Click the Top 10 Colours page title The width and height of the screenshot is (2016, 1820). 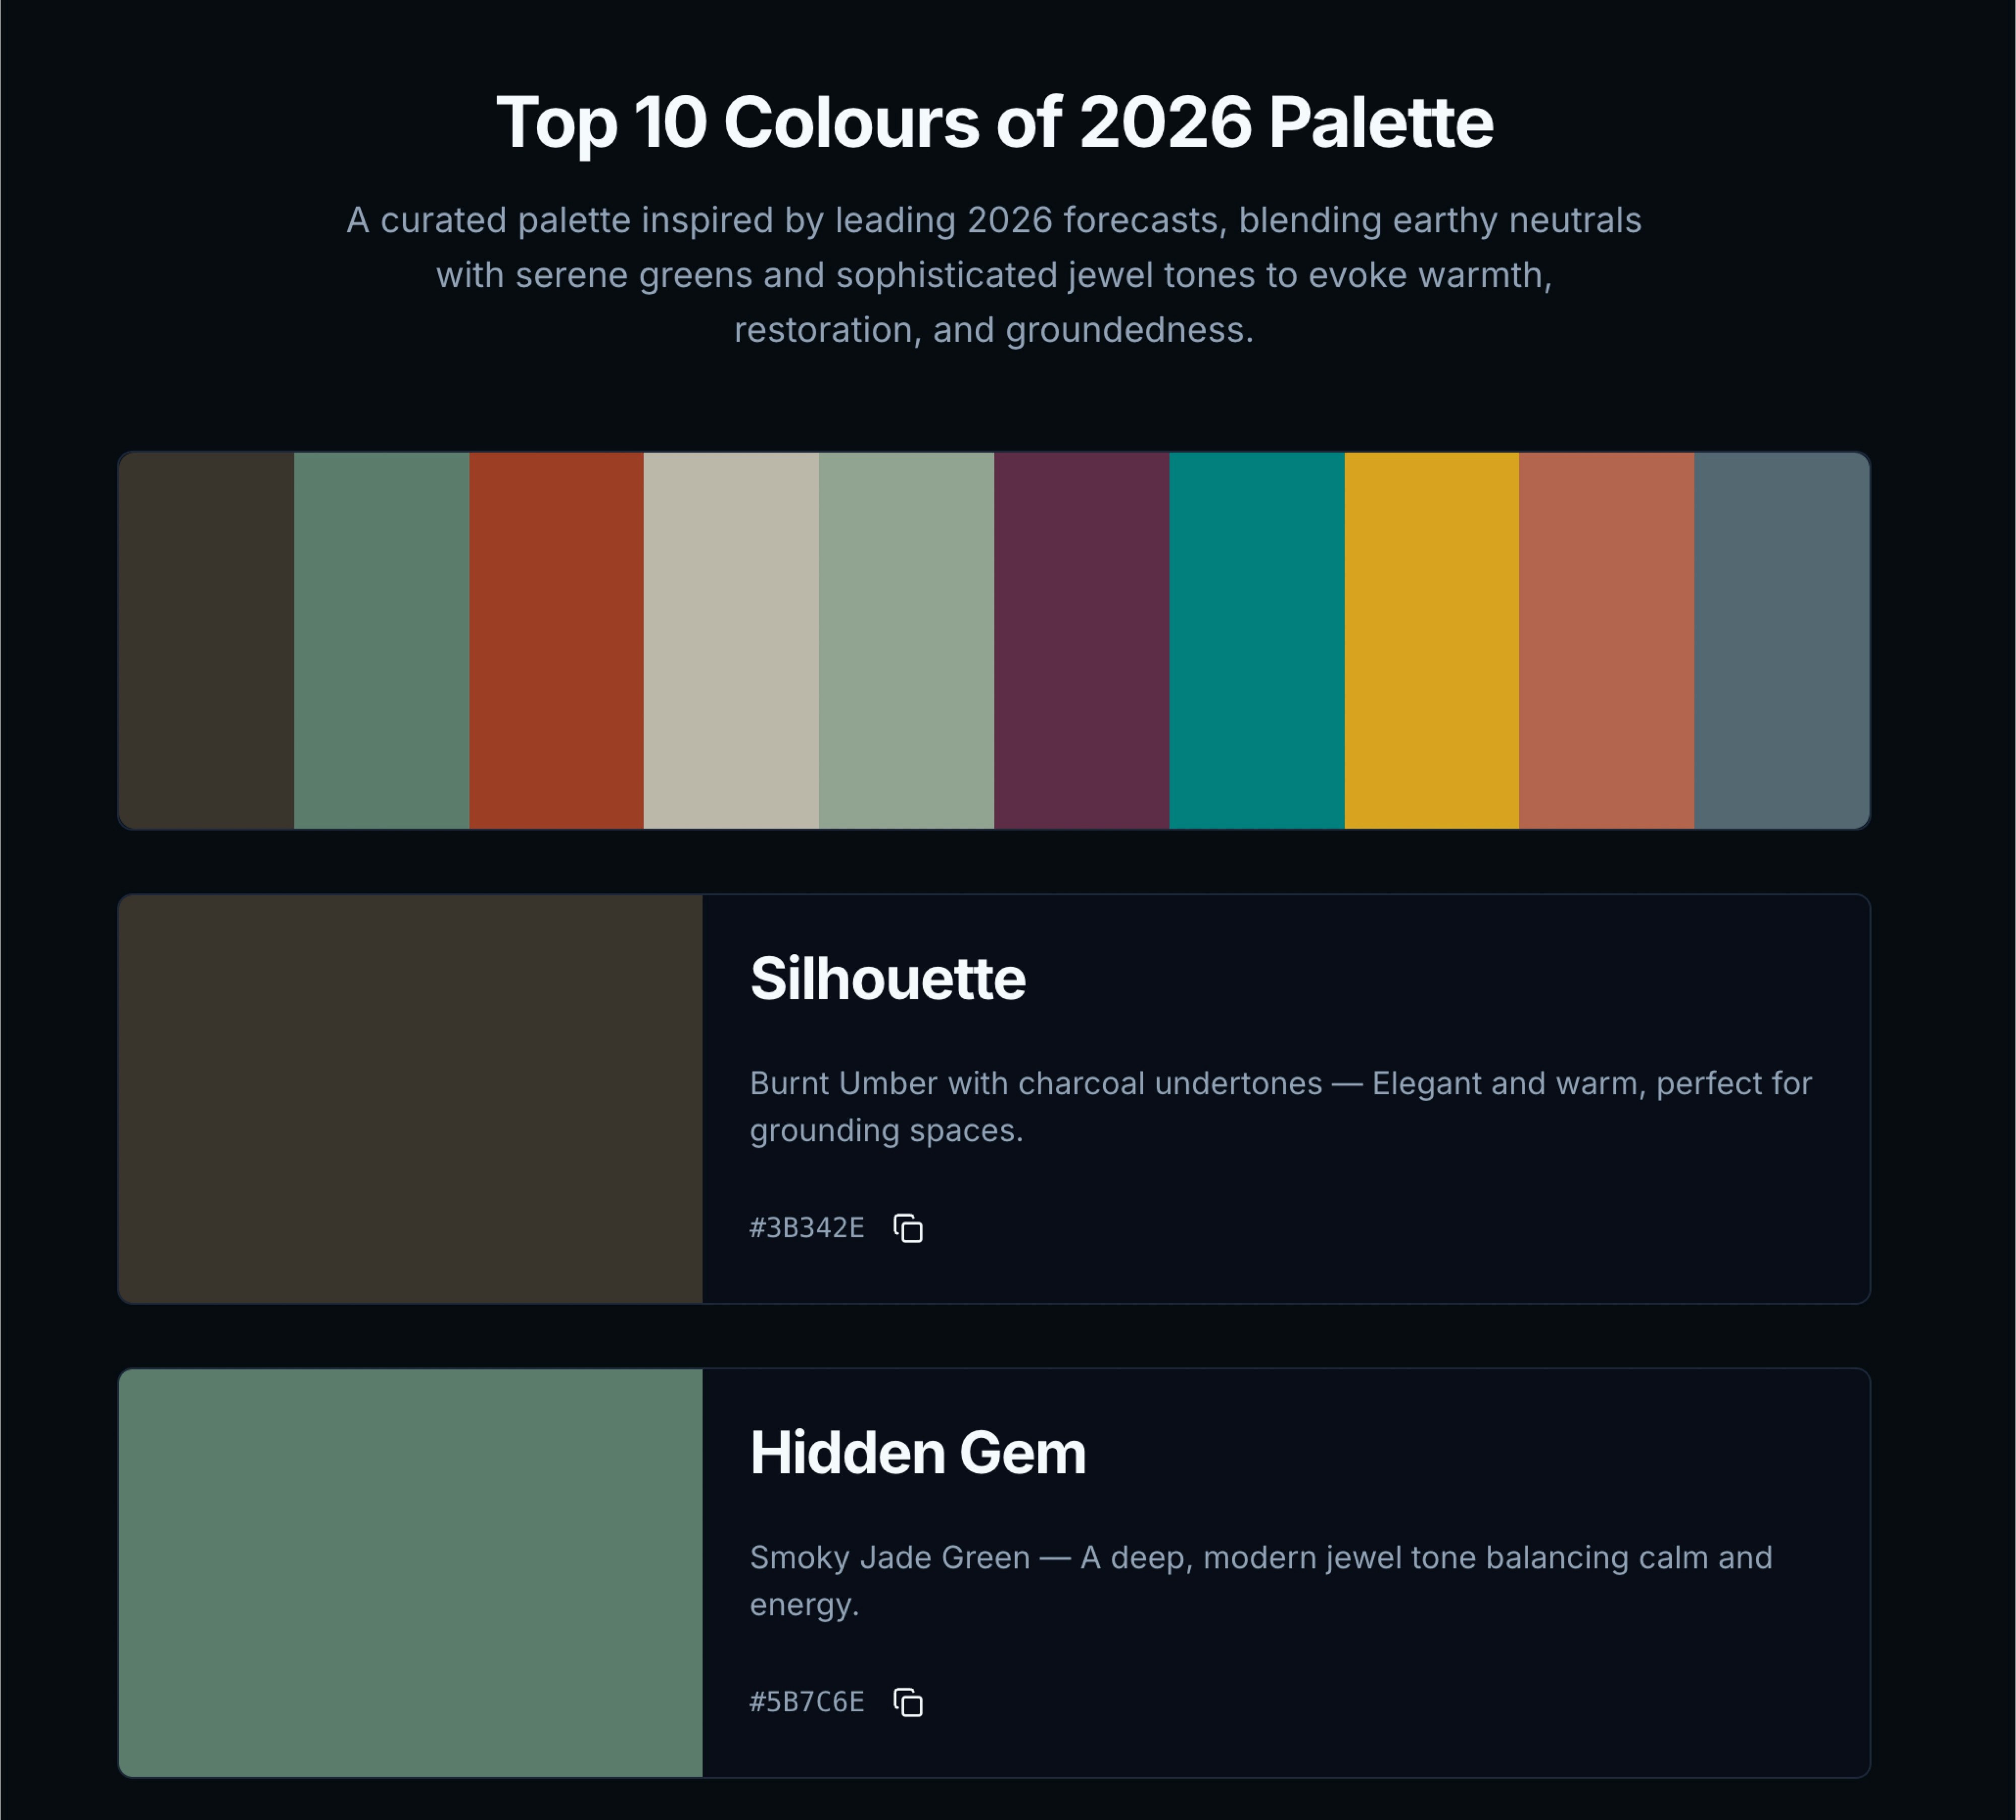tap(994, 122)
